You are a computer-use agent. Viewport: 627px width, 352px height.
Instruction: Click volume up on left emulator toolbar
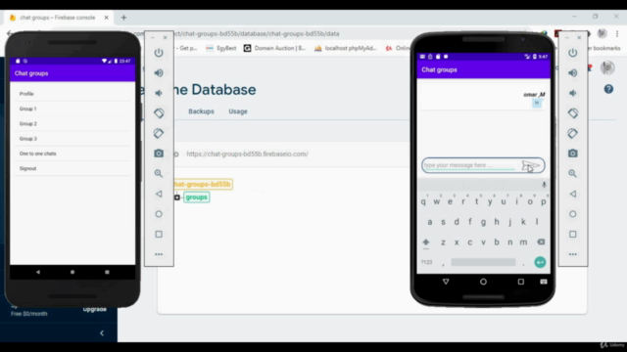pos(159,72)
